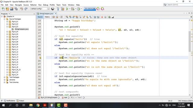Screen dimensions: 193x108
Task: Close the StringCompare.java editor tab
Action: pos(55,13)
